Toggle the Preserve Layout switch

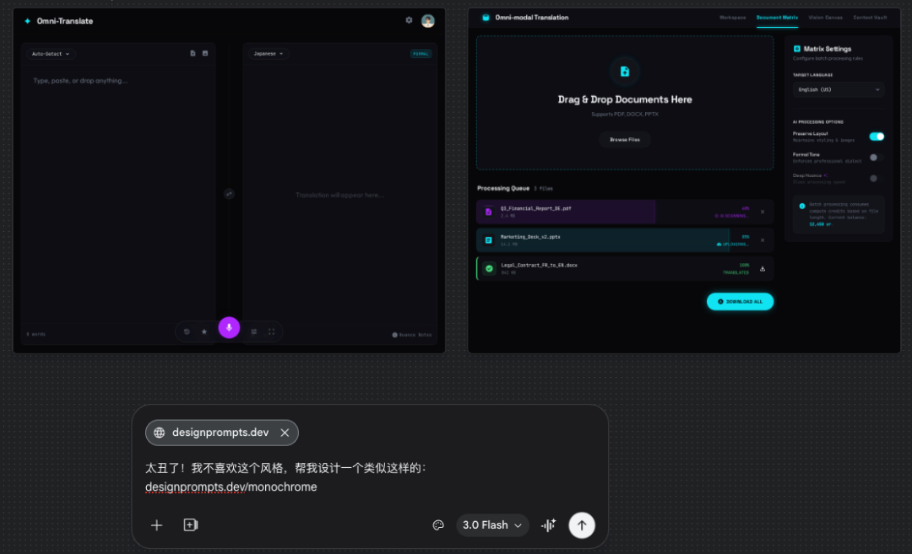pos(877,137)
